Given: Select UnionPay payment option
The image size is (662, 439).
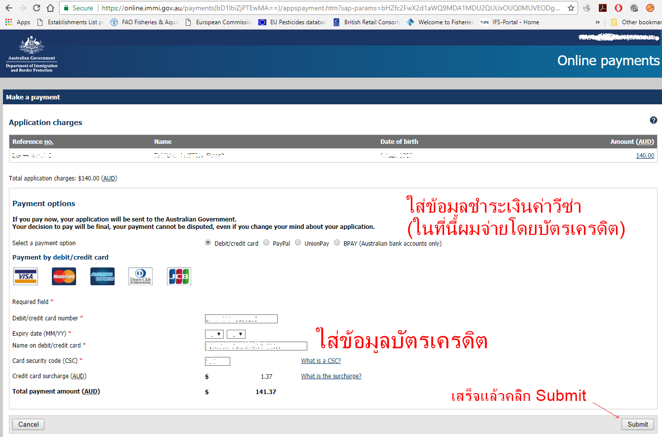Looking at the screenshot, I should pos(298,243).
